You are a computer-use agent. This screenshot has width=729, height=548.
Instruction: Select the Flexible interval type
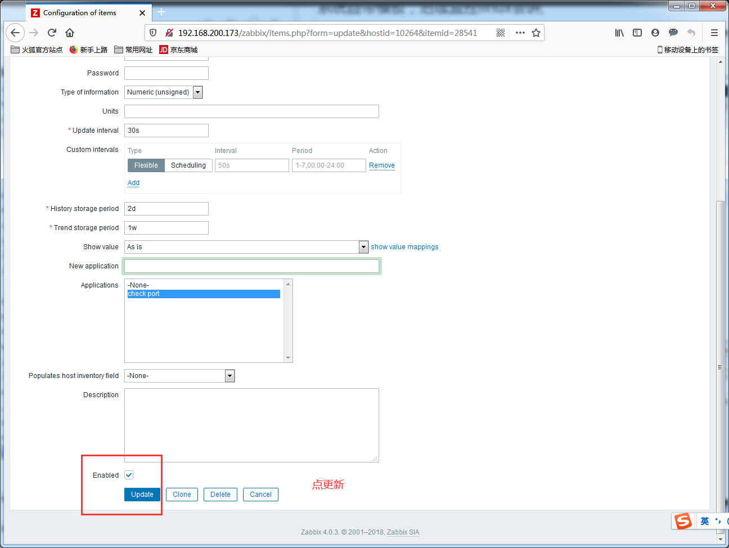click(x=146, y=165)
